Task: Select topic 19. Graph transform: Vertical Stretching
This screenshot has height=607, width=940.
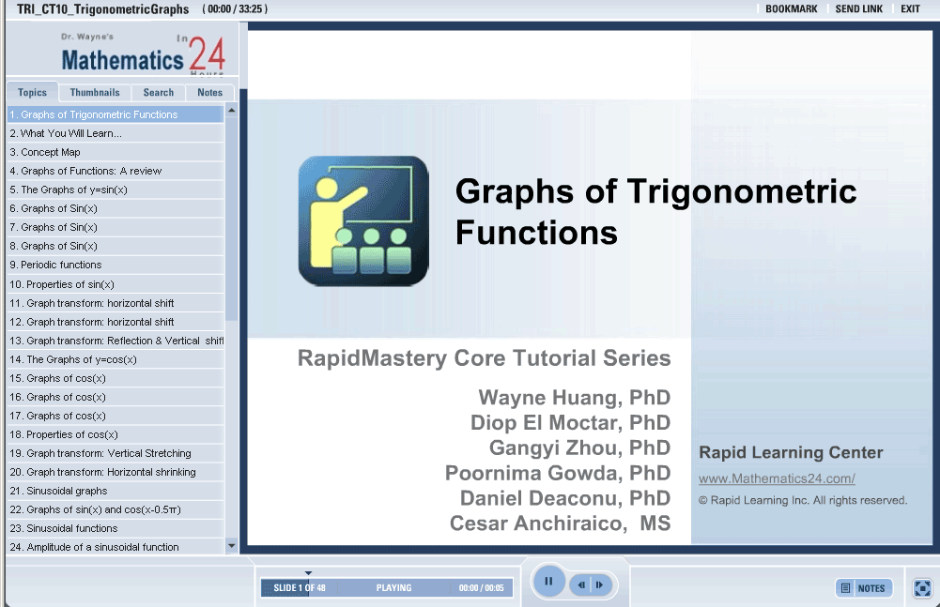Action: click(x=116, y=453)
